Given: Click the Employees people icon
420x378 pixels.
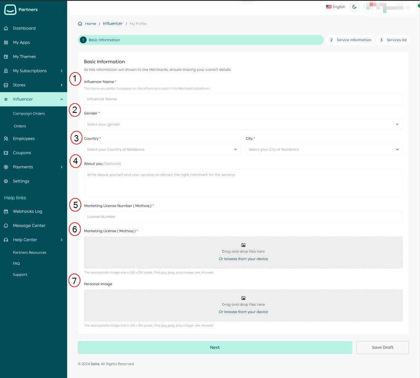Looking at the screenshot, I should coord(6,138).
